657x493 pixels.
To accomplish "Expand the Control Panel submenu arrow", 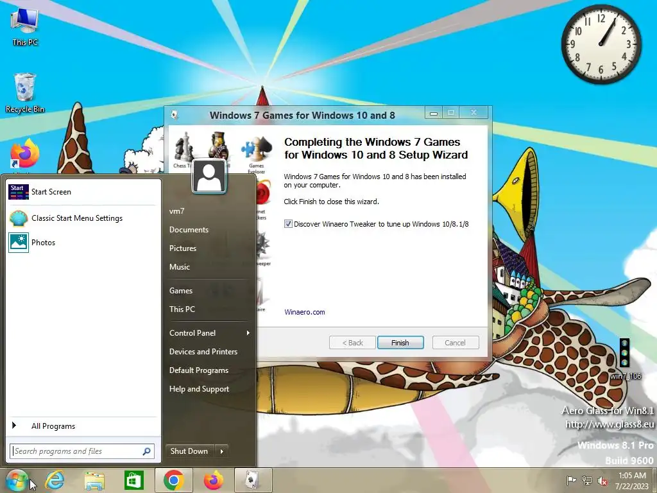I will [x=248, y=333].
